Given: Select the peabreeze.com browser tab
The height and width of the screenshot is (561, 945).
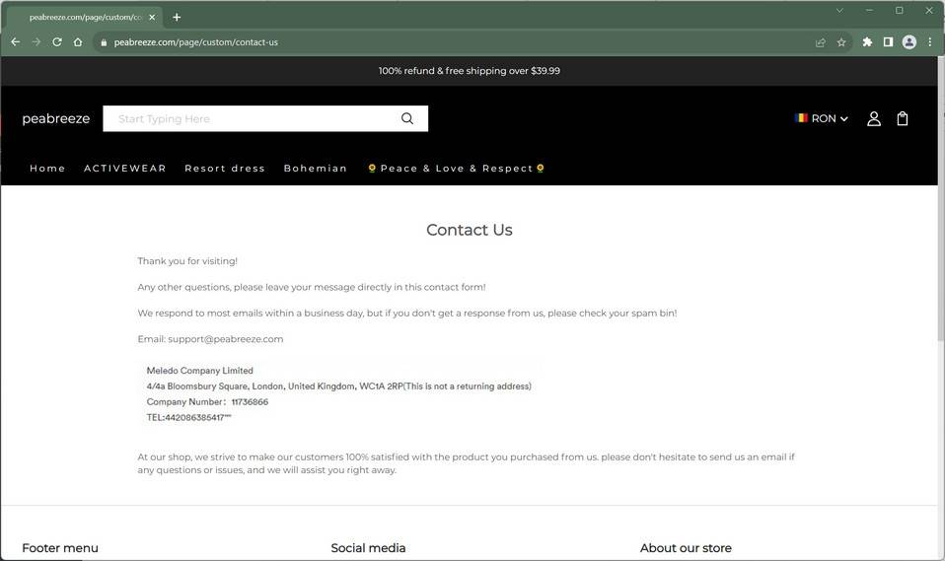Looking at the screenshot, I should (x=85, y=17).
